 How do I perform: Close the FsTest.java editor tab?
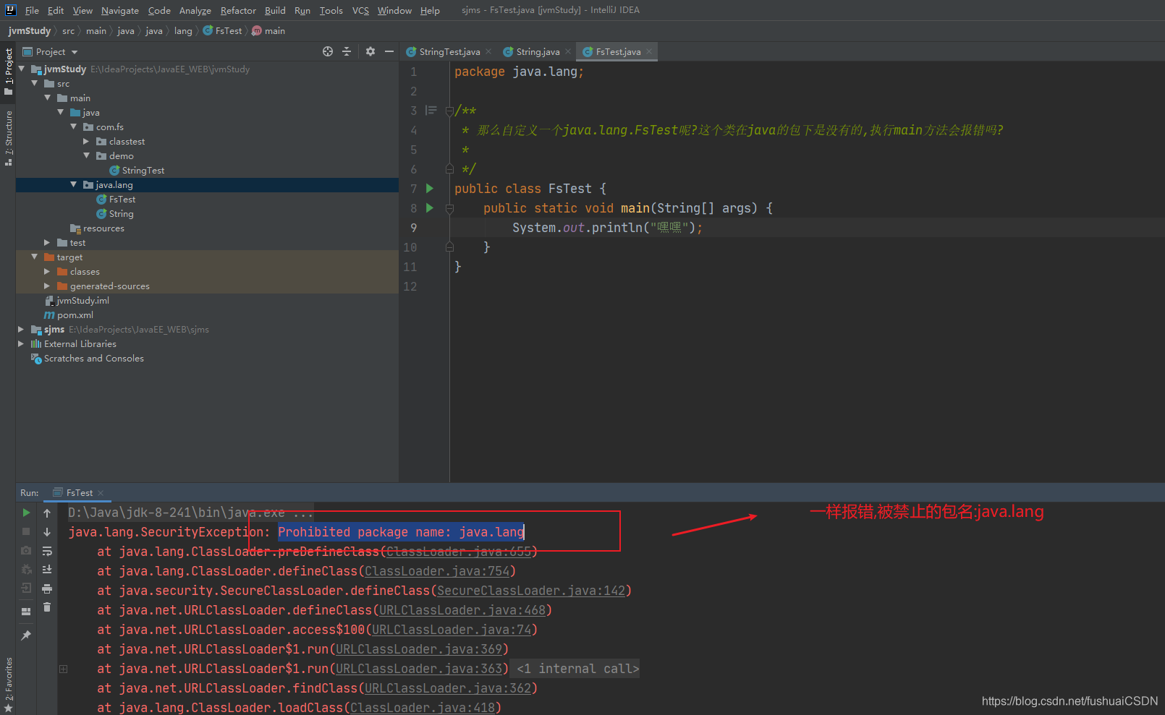(649, 51)
